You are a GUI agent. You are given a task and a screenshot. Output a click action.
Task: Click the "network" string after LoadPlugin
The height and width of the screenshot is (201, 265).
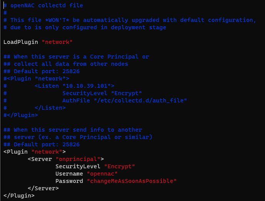(x=57, y=42)
